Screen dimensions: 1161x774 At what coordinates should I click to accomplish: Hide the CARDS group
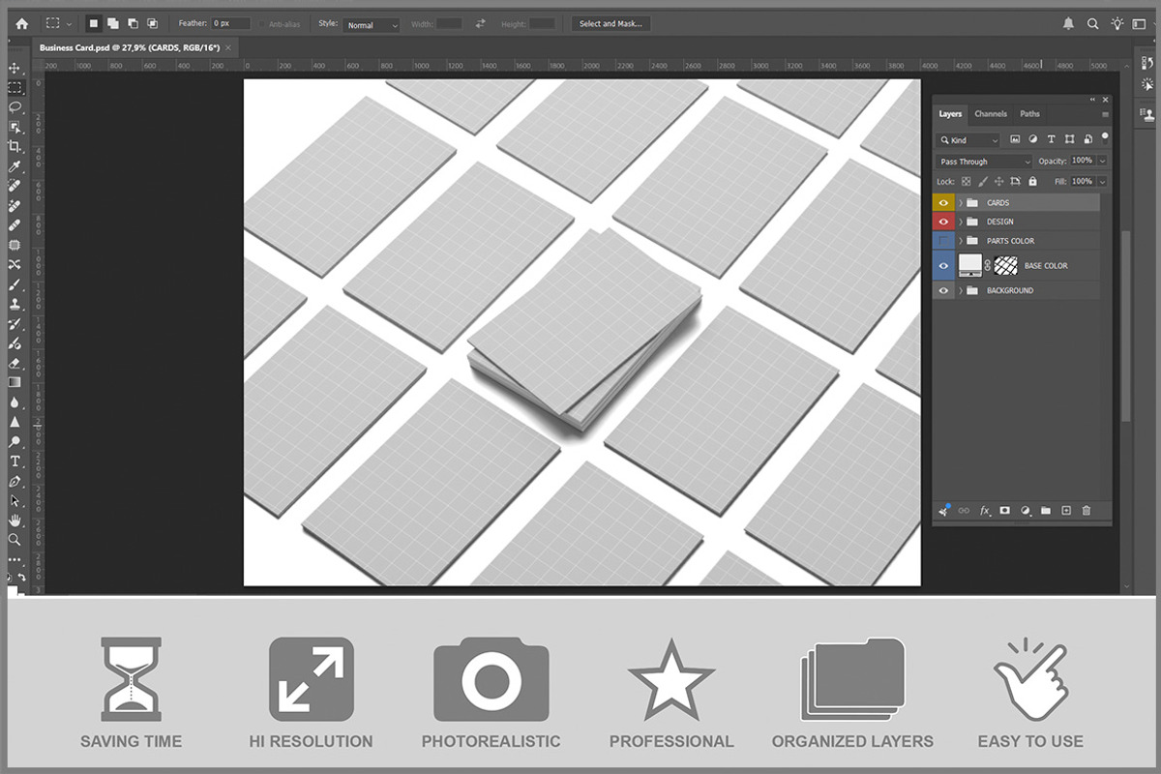tap(943, 203)
